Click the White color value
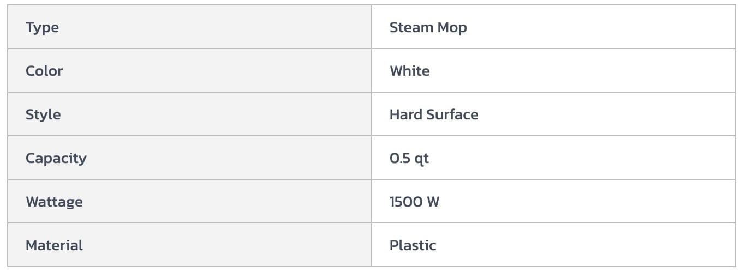 [x=409, y=71]
